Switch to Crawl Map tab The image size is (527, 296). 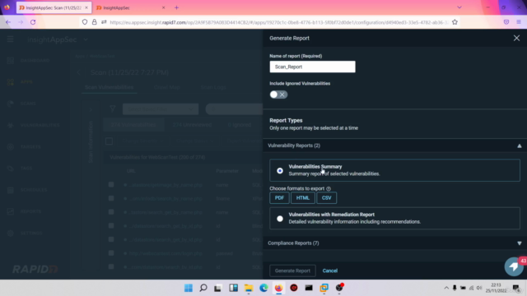coord(166,87)
